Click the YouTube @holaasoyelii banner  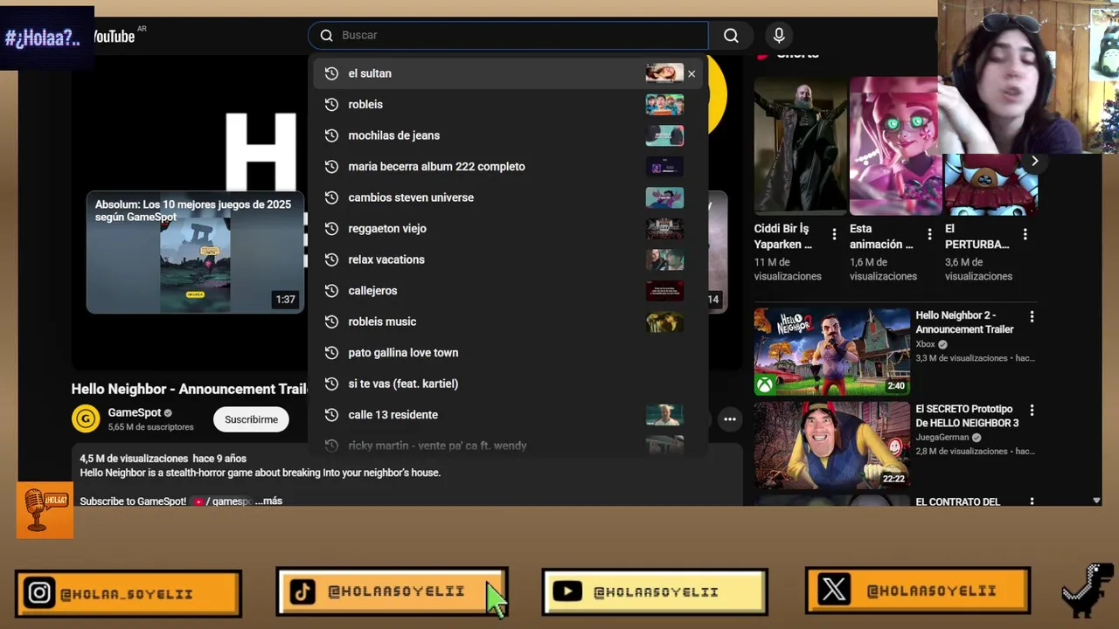click(655, 591)
